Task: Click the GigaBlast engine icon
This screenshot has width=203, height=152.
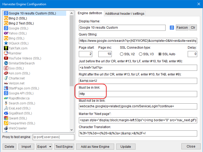Action: tap(6, 113)
